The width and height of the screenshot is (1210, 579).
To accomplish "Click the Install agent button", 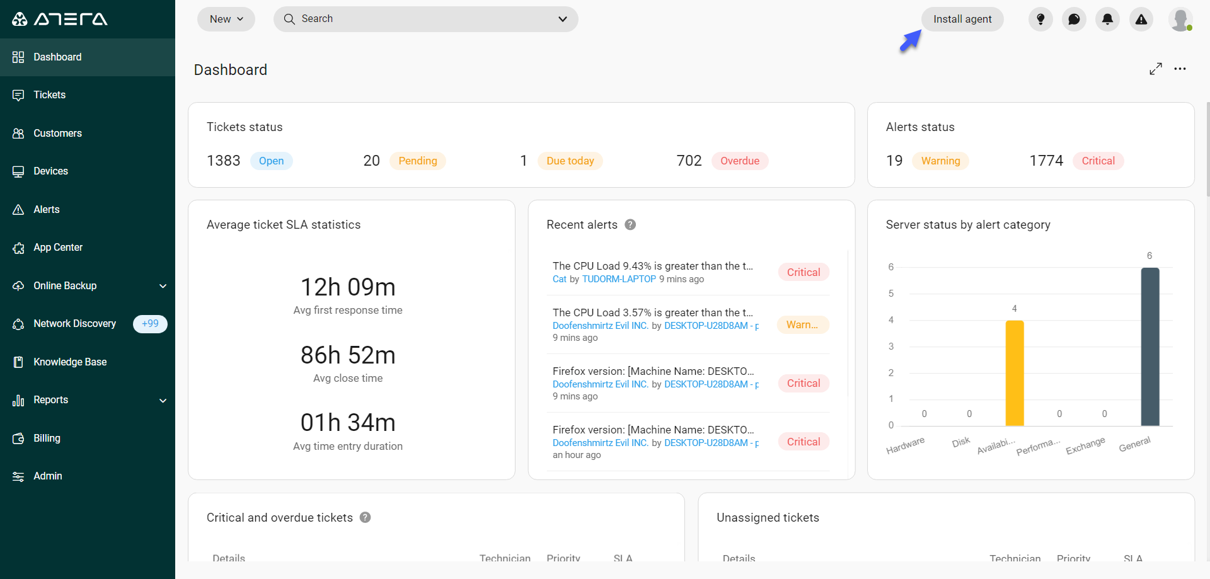I will 962,20.
